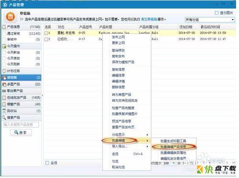Expand the 分组显示 submenu
Viewport: 239px width, 178px height.
tap(127, 135)
